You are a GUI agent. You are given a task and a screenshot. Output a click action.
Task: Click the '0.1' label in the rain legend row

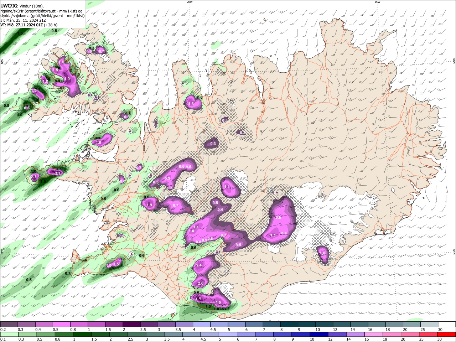[x=3, y=339]
